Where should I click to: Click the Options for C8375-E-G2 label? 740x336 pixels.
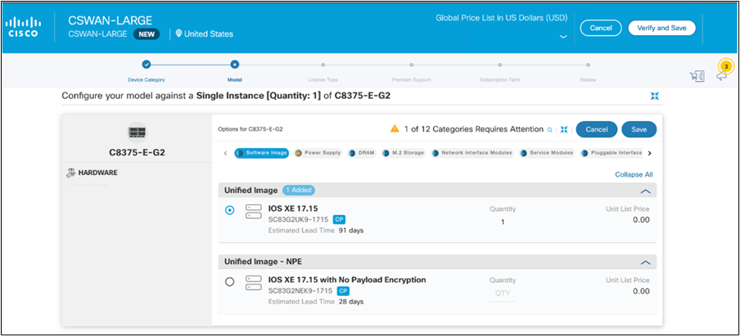250,128
